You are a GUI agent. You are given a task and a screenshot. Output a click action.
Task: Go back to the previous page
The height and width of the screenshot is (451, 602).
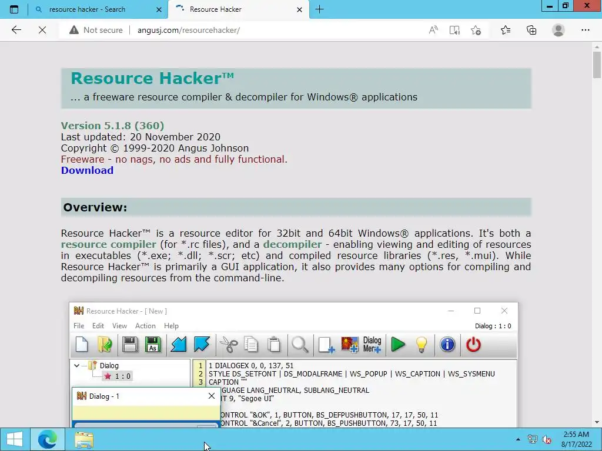point(16,30)
